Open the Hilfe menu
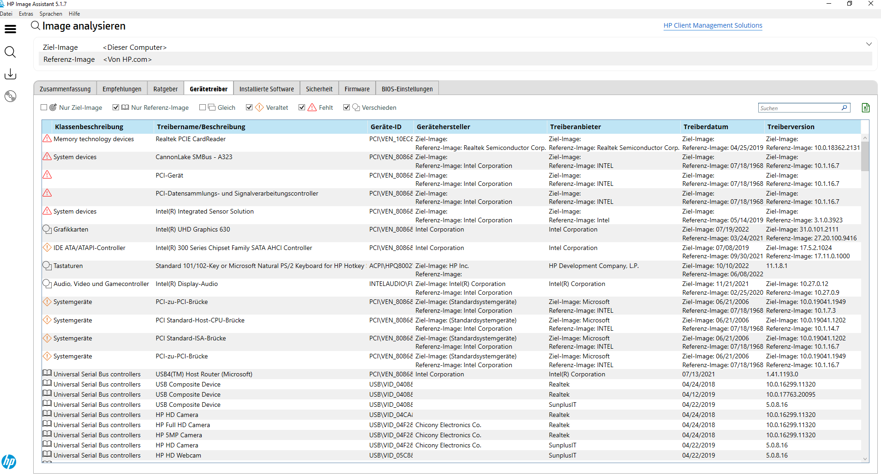881x476 pixels. [x=74, y=14]
